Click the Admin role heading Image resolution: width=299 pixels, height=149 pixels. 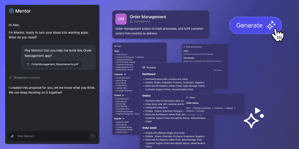click(x=186, y=51)
